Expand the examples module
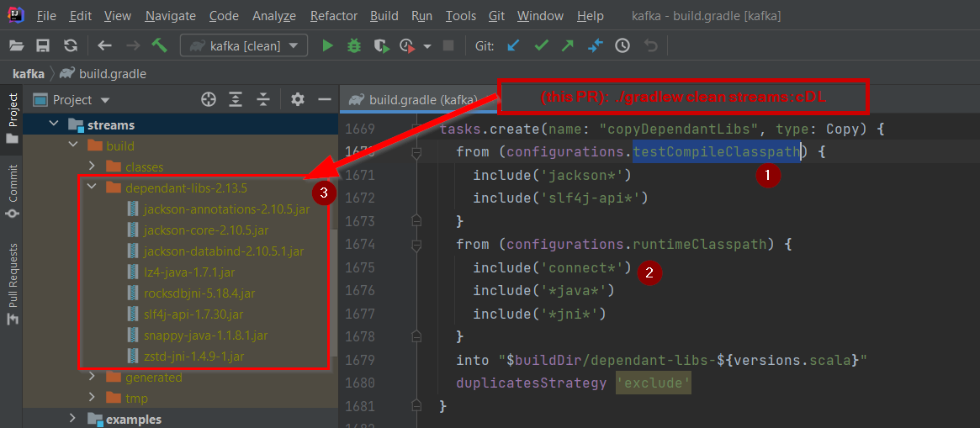 pyautogui.click(x=72, y=418)
